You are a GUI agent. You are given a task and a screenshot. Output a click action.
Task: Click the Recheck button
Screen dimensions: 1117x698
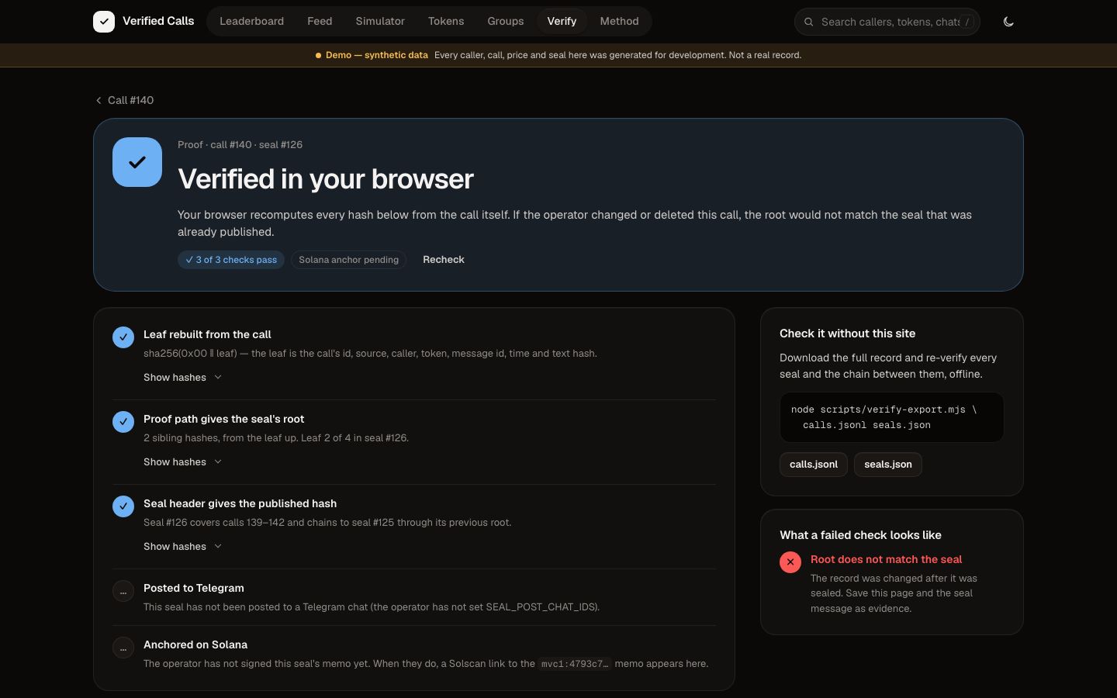point(444,260)
